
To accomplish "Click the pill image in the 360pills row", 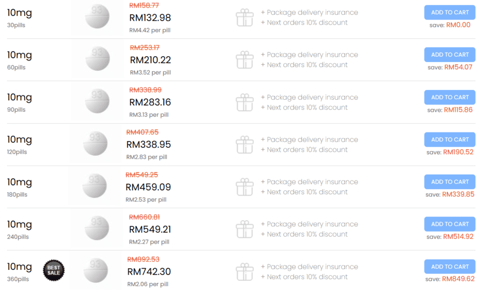I will click(x=96, y=270).
